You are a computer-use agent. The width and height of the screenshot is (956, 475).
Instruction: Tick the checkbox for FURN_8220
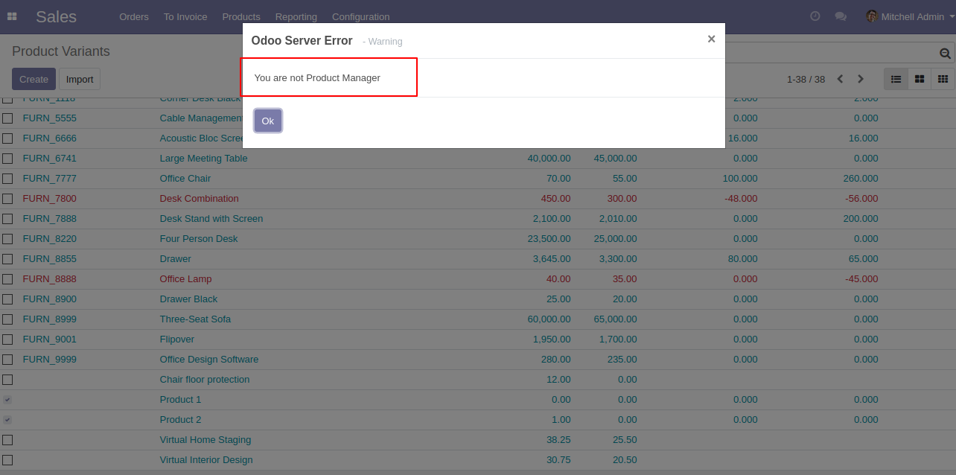tap(7, 239)
